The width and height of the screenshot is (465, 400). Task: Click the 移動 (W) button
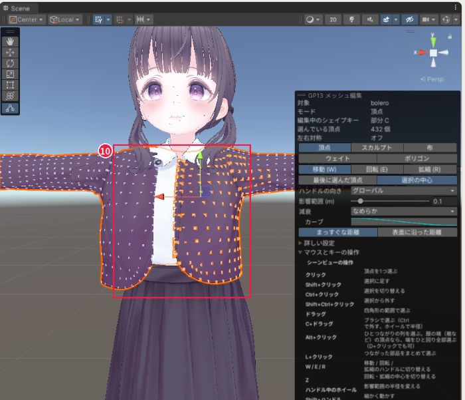324,170
